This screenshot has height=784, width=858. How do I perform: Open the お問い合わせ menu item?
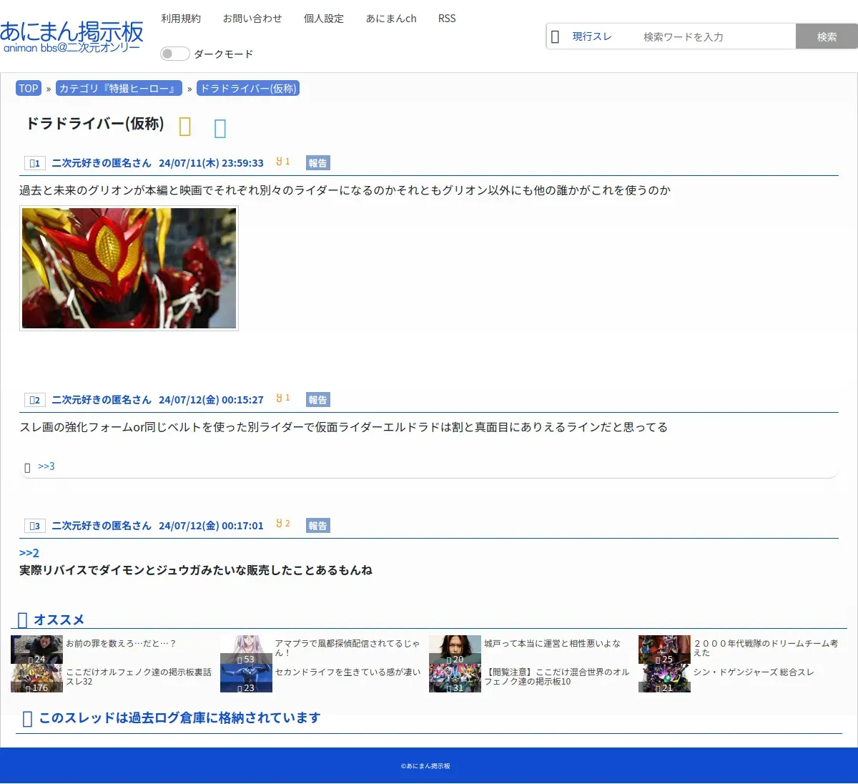[x=252, y=19]
